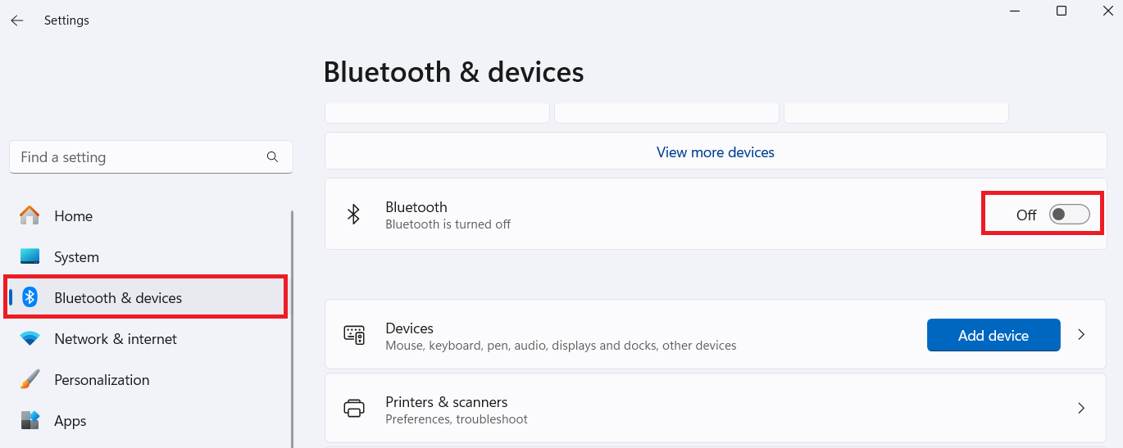1123x448 pixels.
Task: Click the System monitor icon
Action: [x=30, y=256]
